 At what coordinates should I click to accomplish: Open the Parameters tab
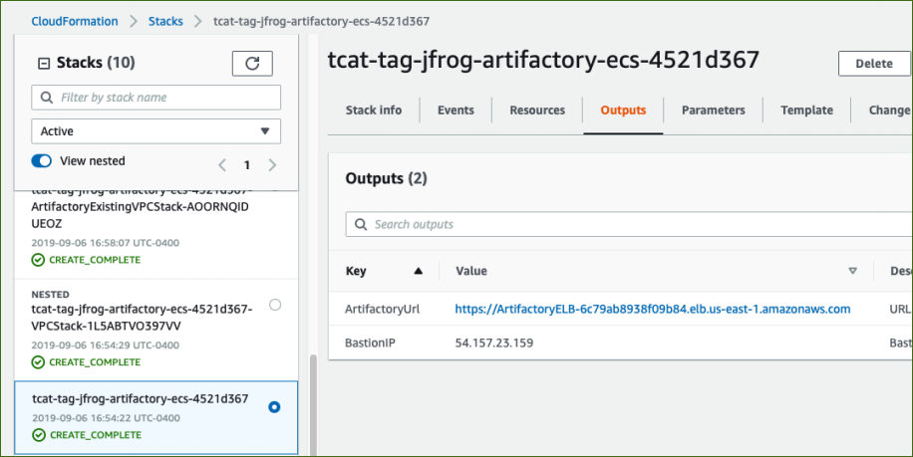tap(714, 110)
